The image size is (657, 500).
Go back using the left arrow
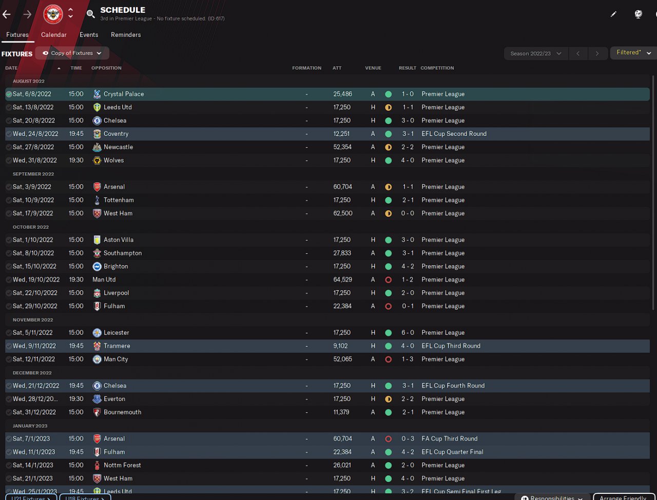(7, 14)
